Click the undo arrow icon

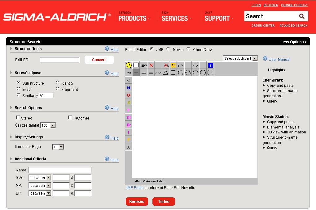tap(195, 65)
